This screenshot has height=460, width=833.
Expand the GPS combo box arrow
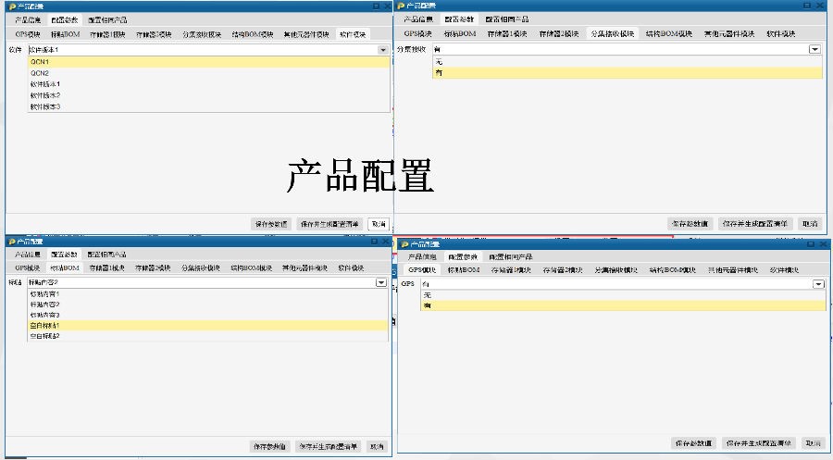(x=818, y=284)
